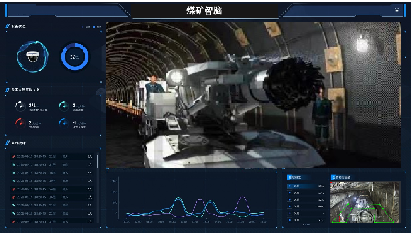Select the first floor radio in the list
This screenshot has height=233, width=411.
coord(290,186)
